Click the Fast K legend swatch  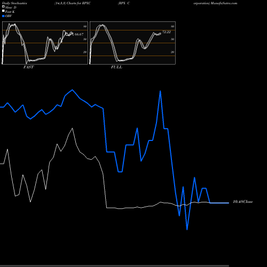point(3,11)
